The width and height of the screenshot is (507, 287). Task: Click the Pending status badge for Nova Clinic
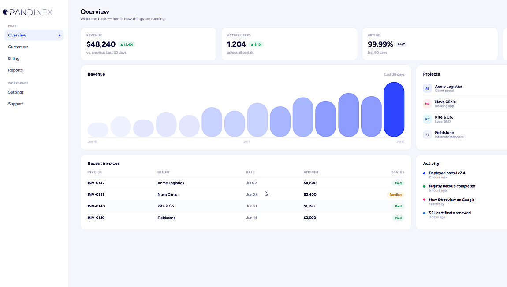pyautogui.click(x=395, y=195)
